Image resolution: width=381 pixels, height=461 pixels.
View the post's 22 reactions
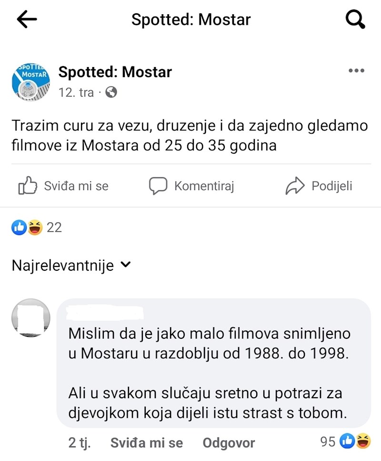(37, 227)
